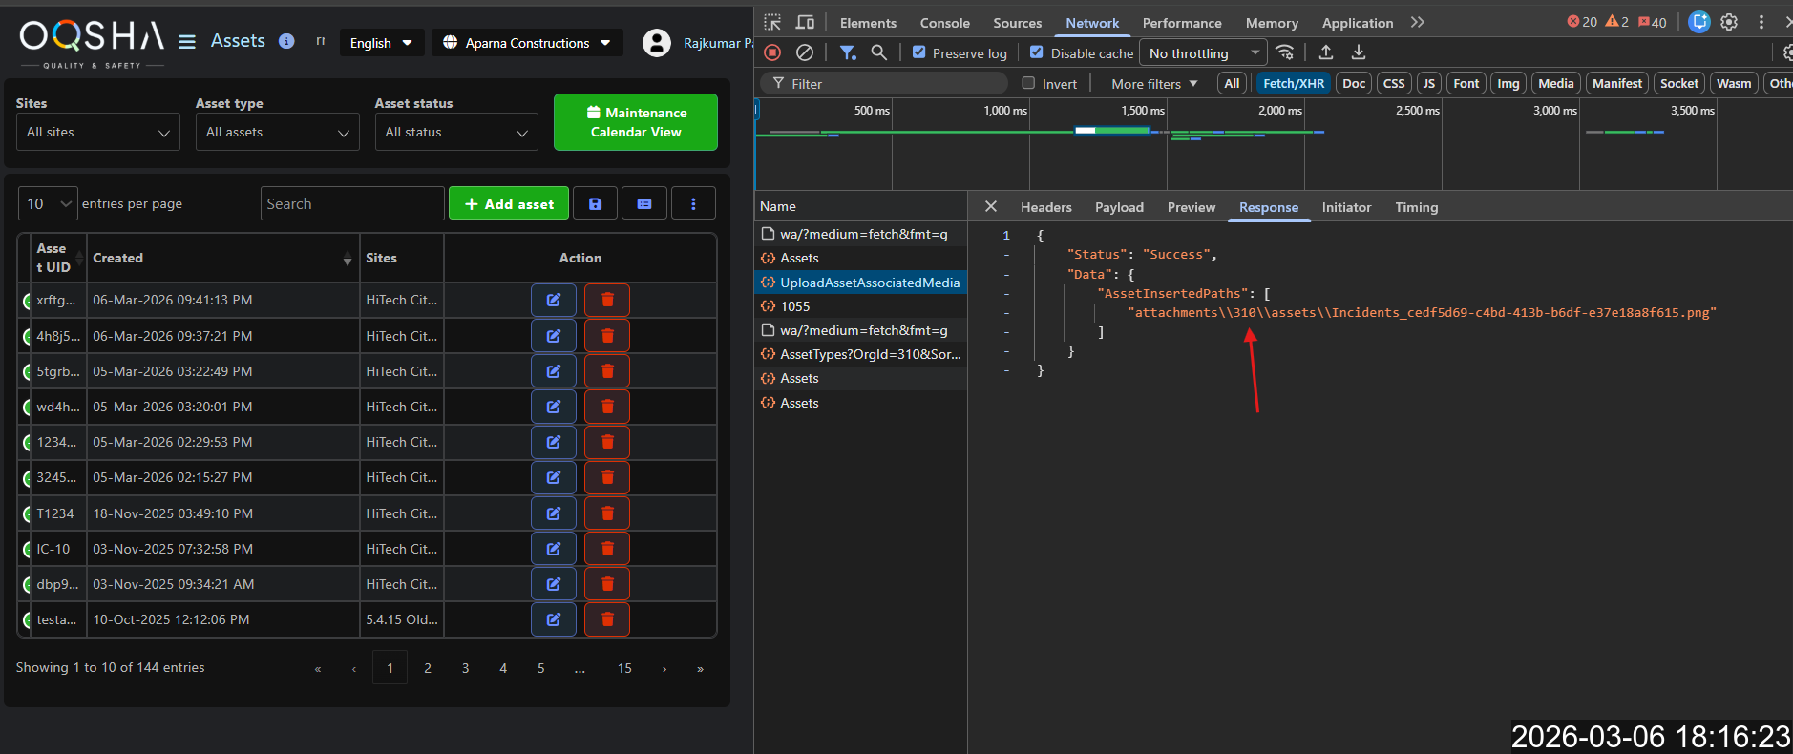Image resolution: width=1793 pixels, height=754 pixels.
Task: Click the Add asset button
Action: tap(509, 203)
